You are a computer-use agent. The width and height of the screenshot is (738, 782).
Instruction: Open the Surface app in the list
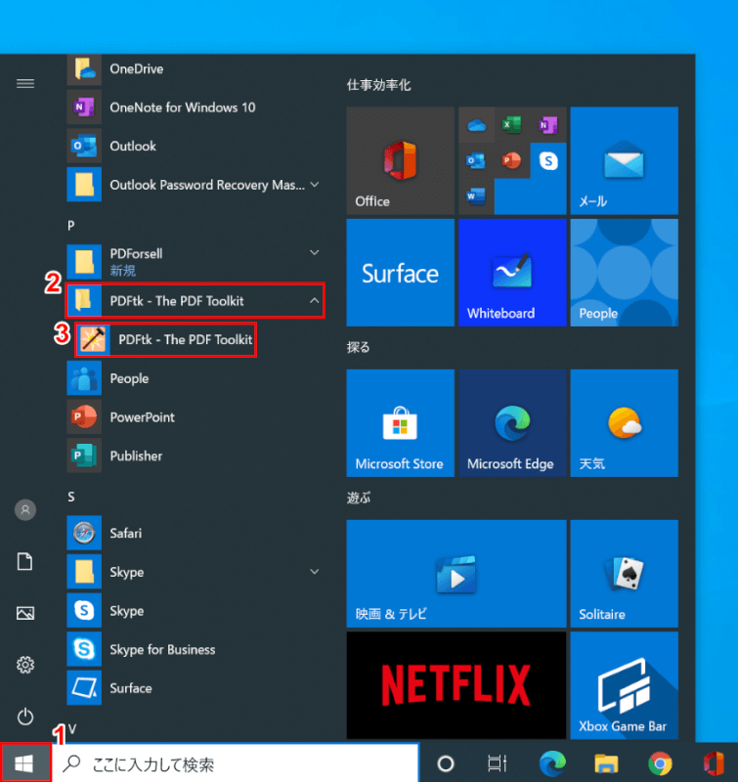[x=195, y=688]
